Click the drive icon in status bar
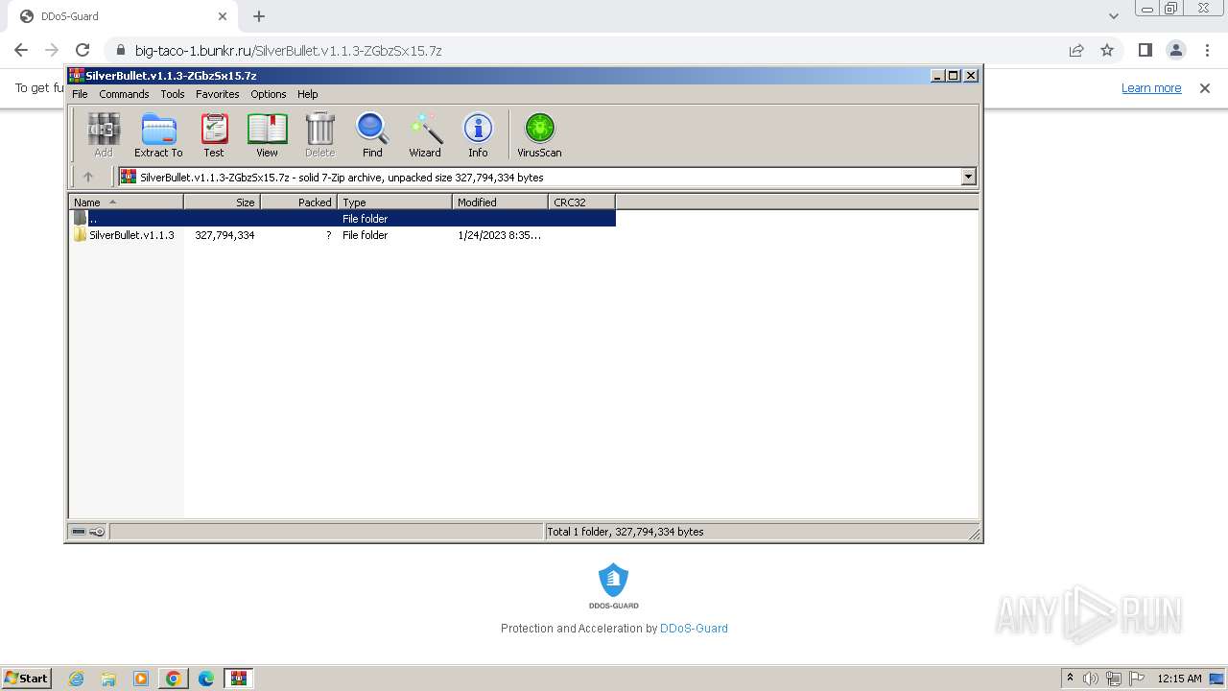 79,532
